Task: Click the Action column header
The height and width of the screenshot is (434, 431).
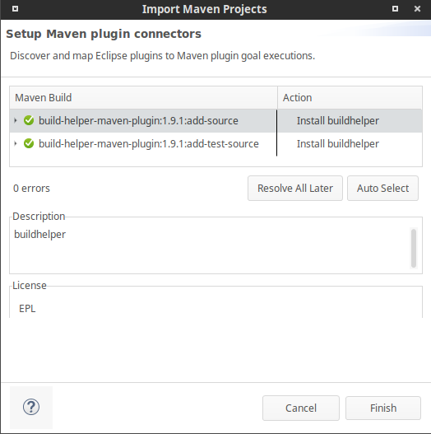Action: [350, 97]
